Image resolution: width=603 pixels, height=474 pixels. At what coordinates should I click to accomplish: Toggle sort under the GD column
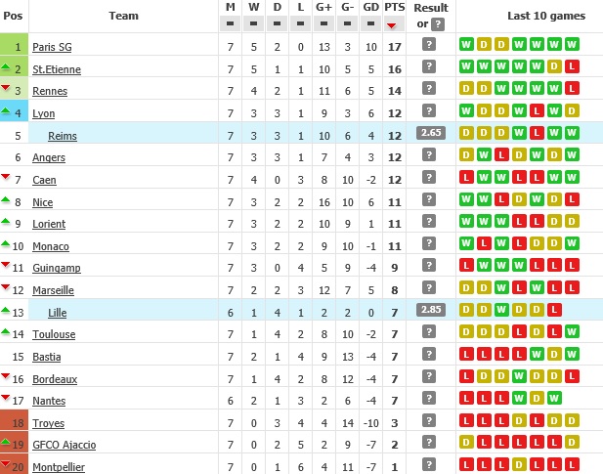370,23
